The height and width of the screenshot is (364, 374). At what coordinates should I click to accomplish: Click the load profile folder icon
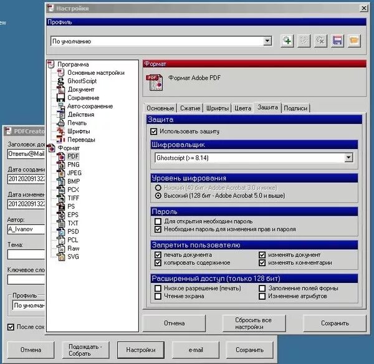[354, 41]
